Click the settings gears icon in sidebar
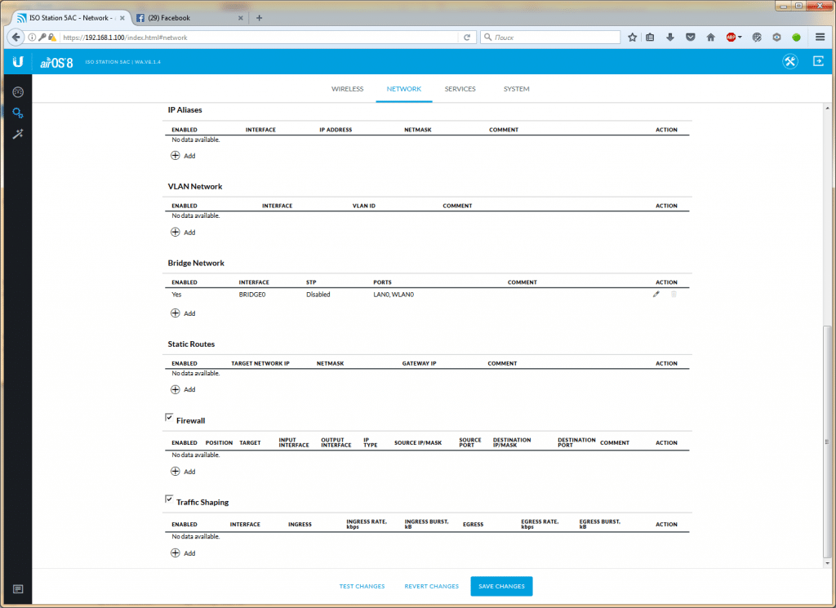836x608 pixels. [18, 113]
